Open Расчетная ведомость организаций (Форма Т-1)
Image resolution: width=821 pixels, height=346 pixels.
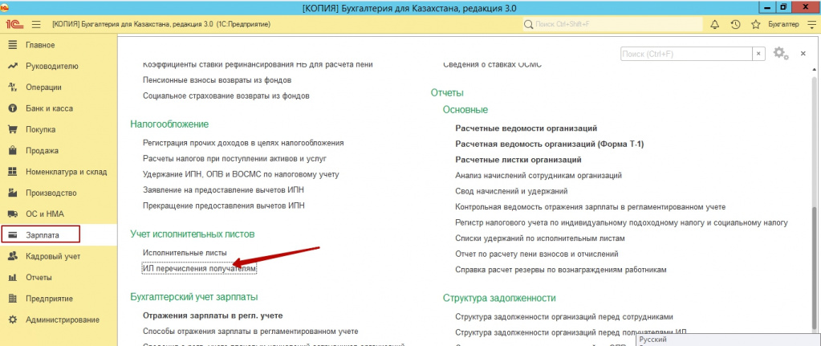pos(549,144)
